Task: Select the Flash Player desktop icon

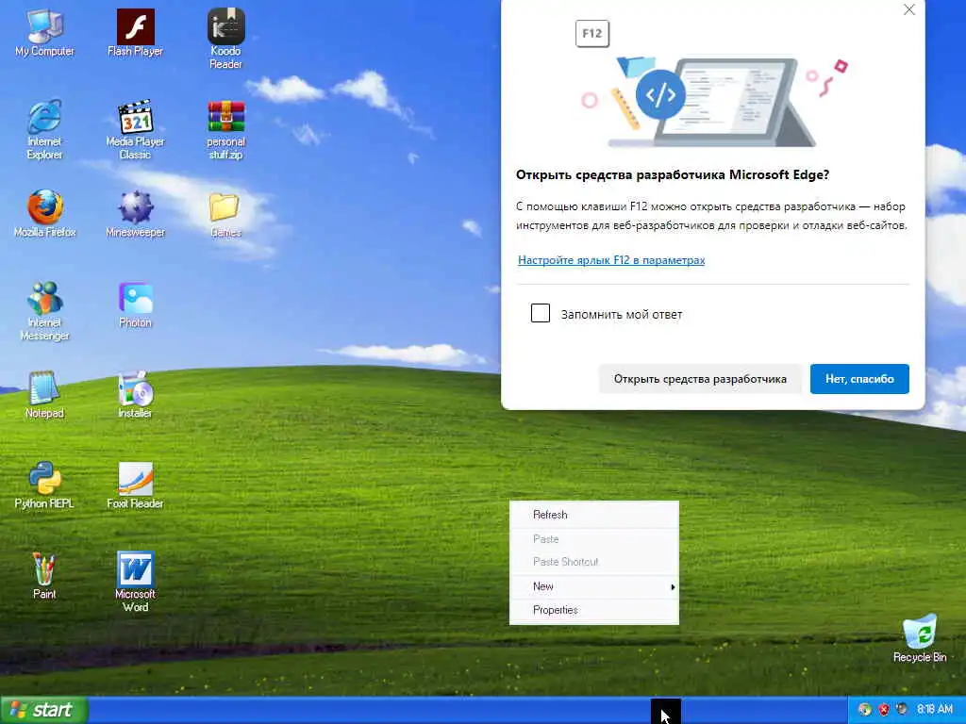Action: pyautogui.click(x=135, y=34)
